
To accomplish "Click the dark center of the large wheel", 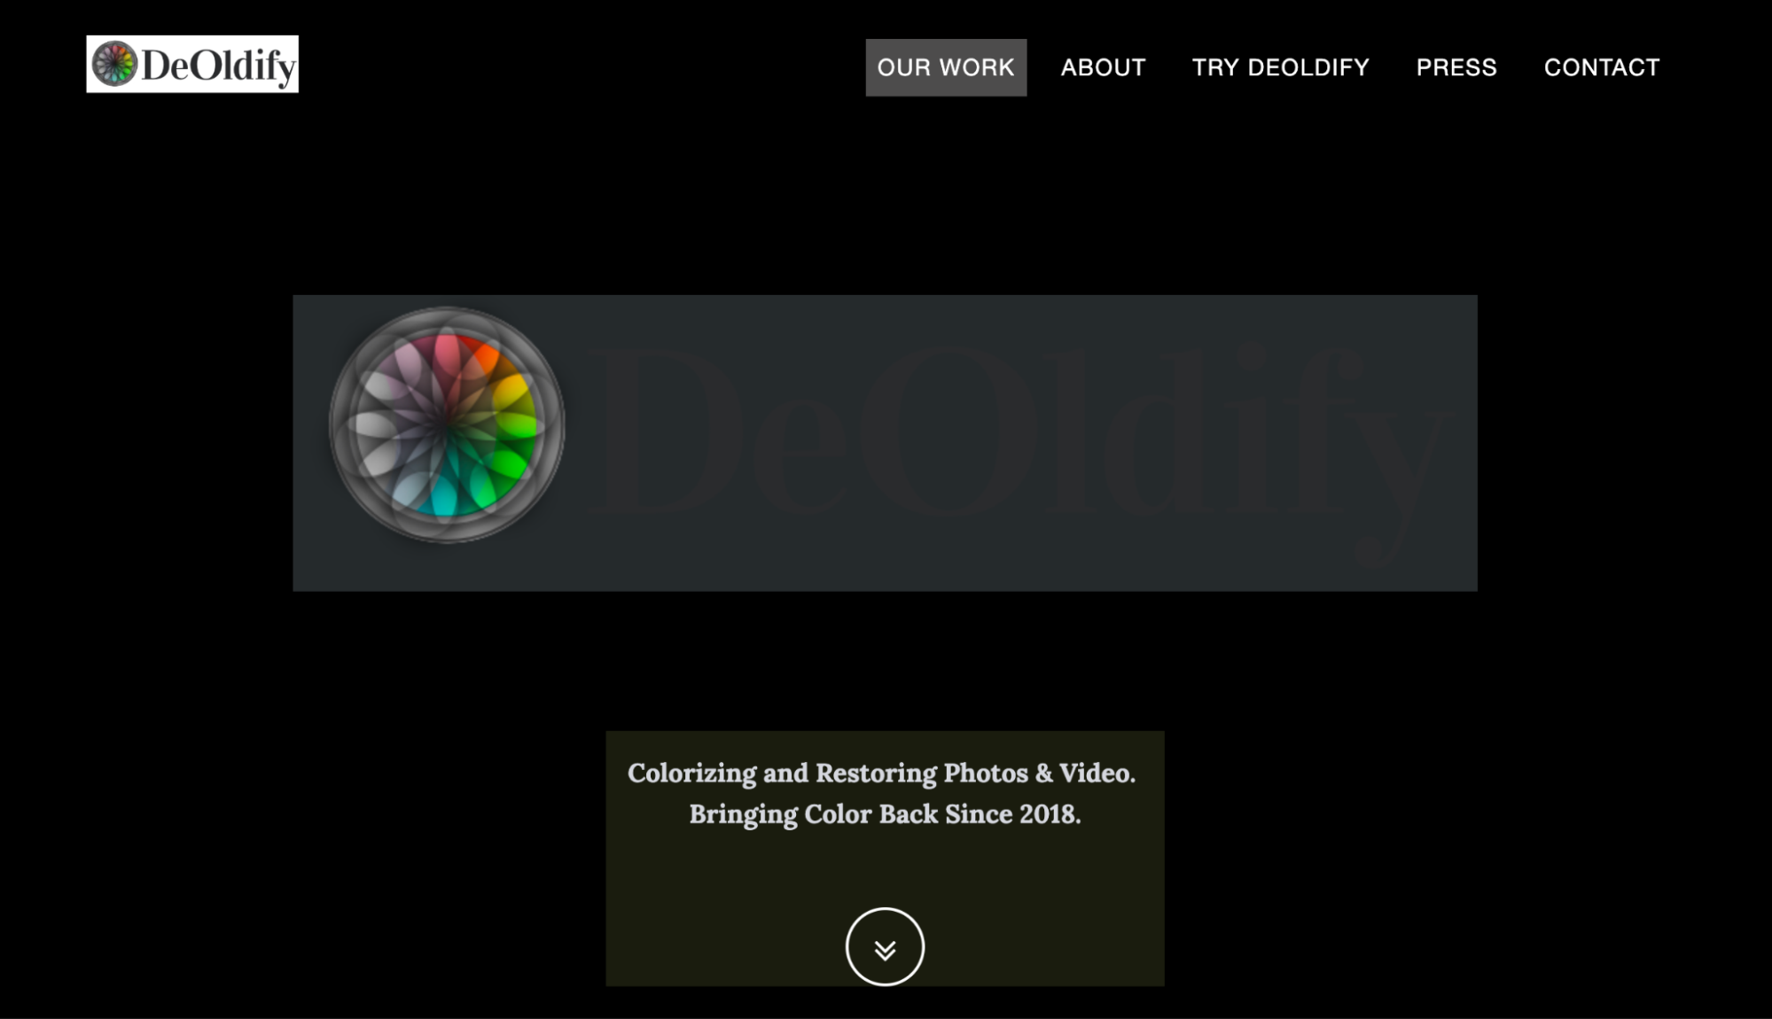I will [445, 424].
